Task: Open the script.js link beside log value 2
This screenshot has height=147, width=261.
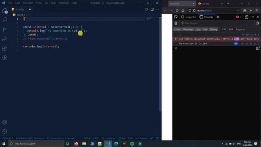Action: tap(250, 34)
